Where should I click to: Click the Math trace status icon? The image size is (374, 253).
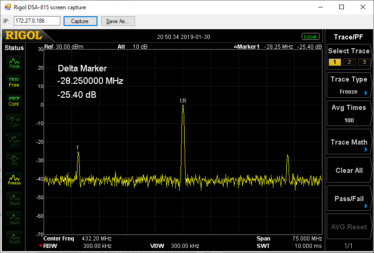coord(14,238)
